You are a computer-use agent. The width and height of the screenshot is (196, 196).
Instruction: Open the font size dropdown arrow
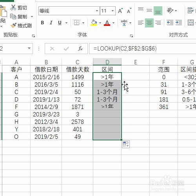pos(113,11)
